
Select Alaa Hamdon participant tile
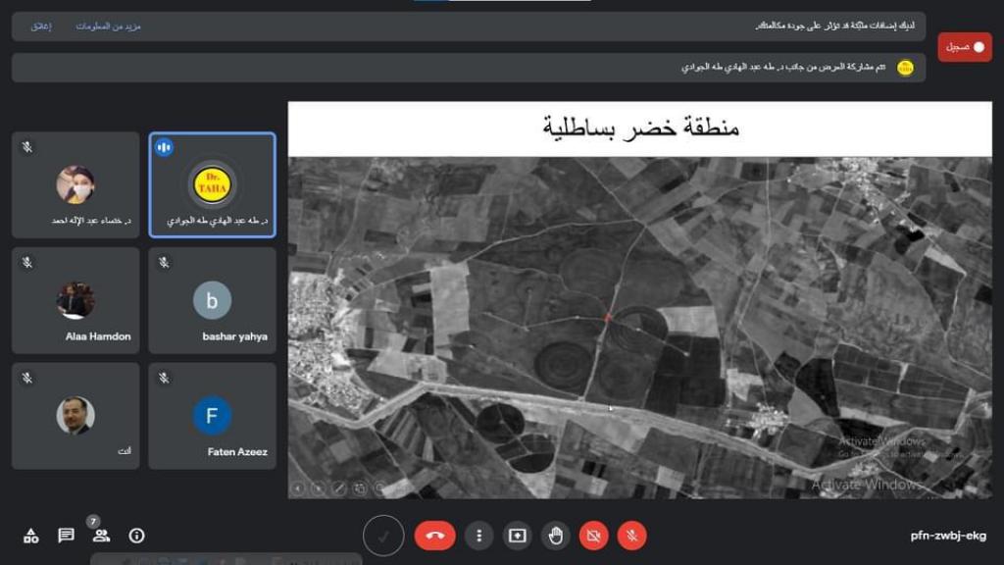(75, 300)
